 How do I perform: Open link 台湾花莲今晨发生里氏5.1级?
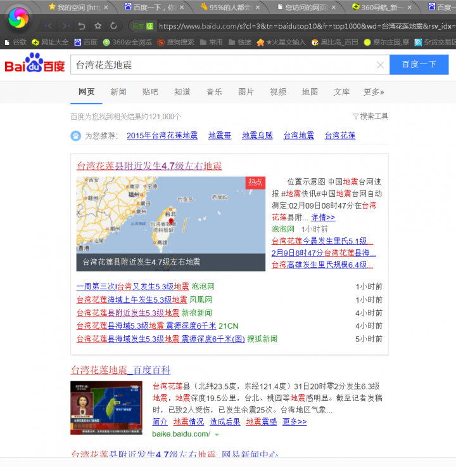pyautogui.click(x=322, y=240)
